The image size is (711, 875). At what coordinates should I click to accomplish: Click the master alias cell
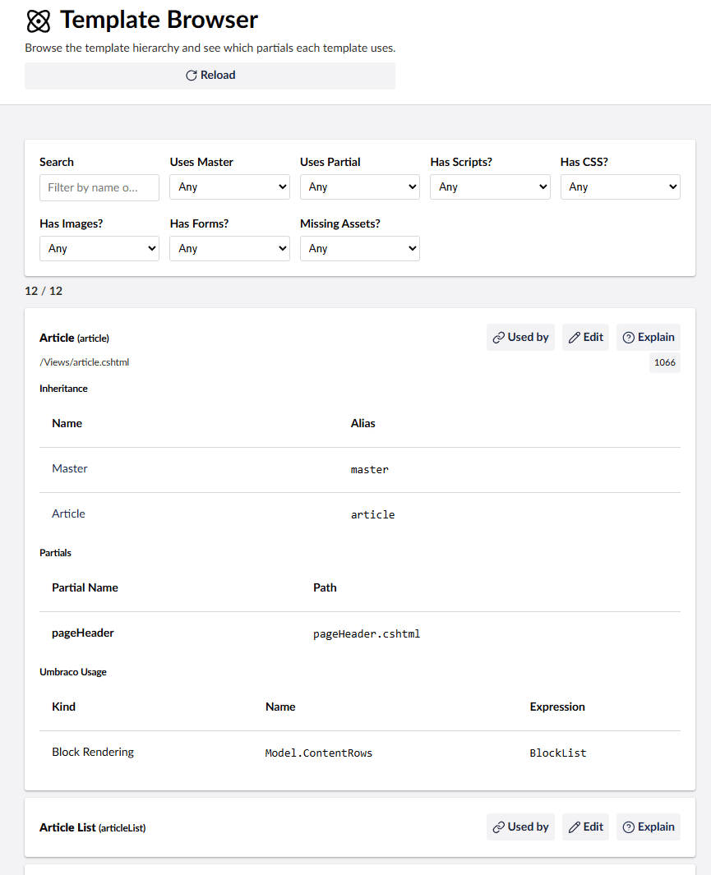369,470
